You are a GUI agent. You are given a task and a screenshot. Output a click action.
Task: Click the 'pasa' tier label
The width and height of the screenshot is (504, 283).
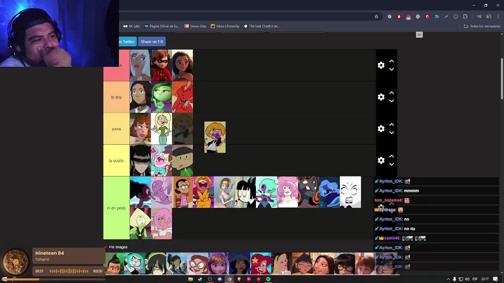point(116,129)
